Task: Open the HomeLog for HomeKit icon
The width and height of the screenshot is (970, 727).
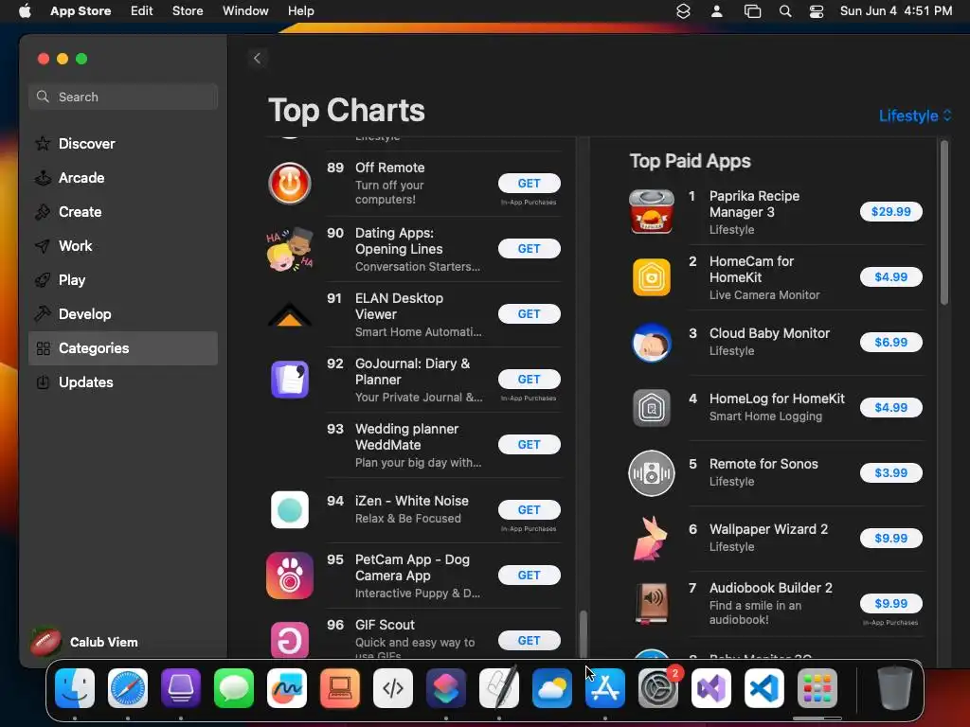Action: point(652,408)
